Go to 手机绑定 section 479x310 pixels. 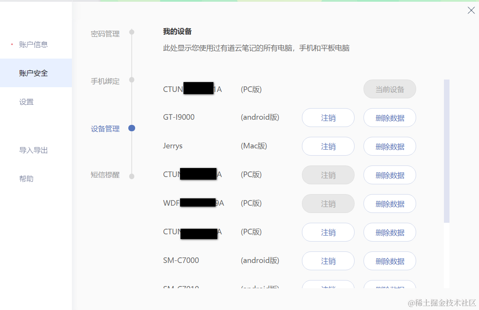105,81
